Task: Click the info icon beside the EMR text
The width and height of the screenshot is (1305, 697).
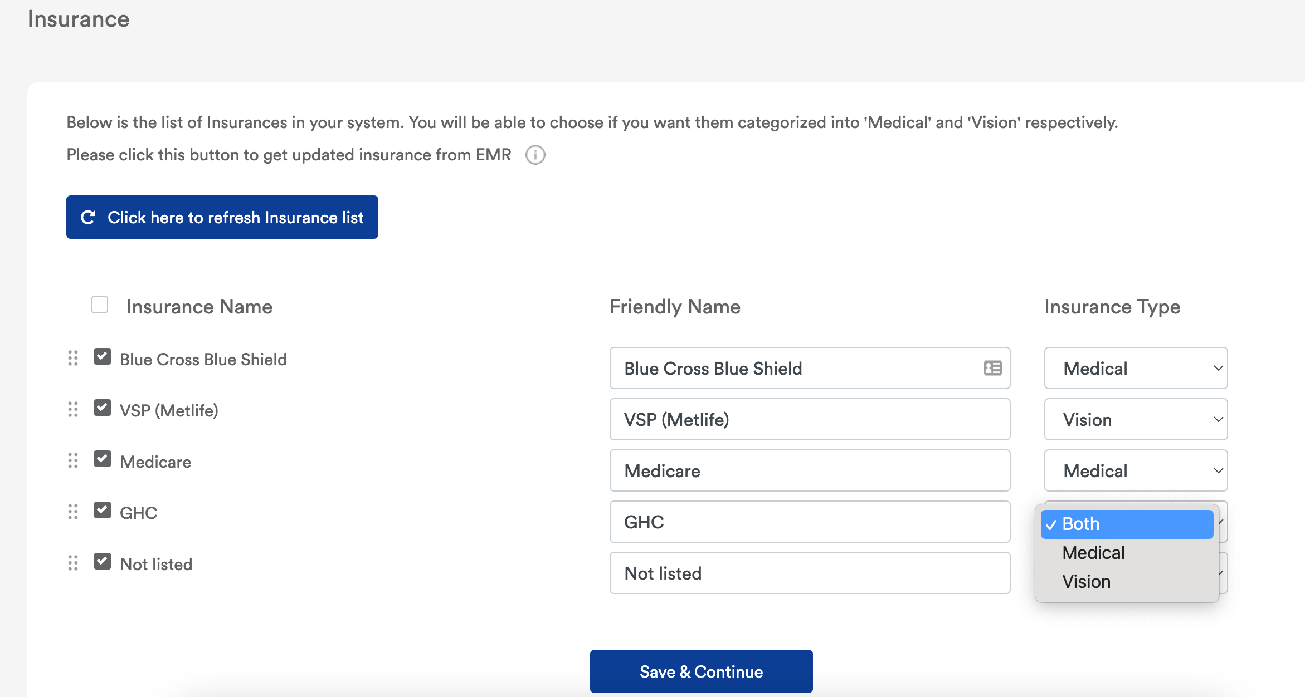Action: pyautogui.click(x=535, y=155)
